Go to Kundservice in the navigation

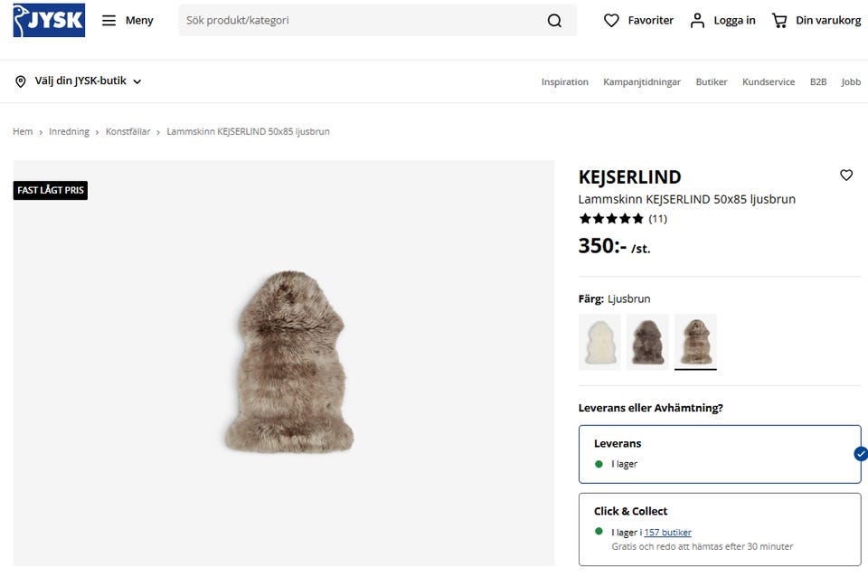point(769,81)
